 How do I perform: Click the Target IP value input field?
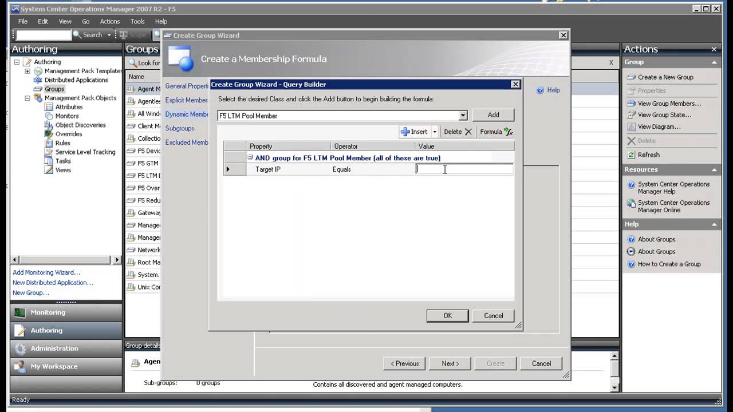click(x=464, y=169)
